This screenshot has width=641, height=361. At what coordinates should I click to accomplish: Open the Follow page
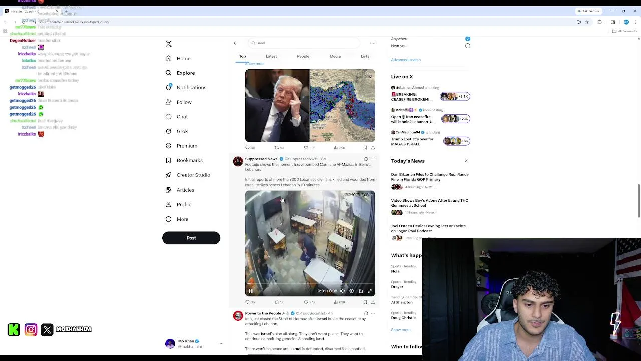pyautogui.click(x=178, y=102)
